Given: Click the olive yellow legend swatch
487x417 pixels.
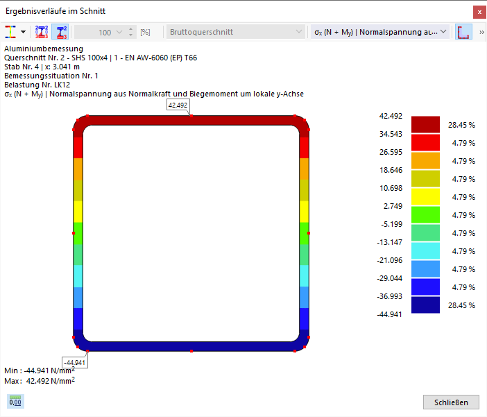Looking at the screenshot, I should point(425,179).
